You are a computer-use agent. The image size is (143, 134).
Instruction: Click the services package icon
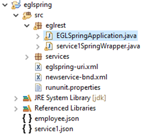(38, 57)
